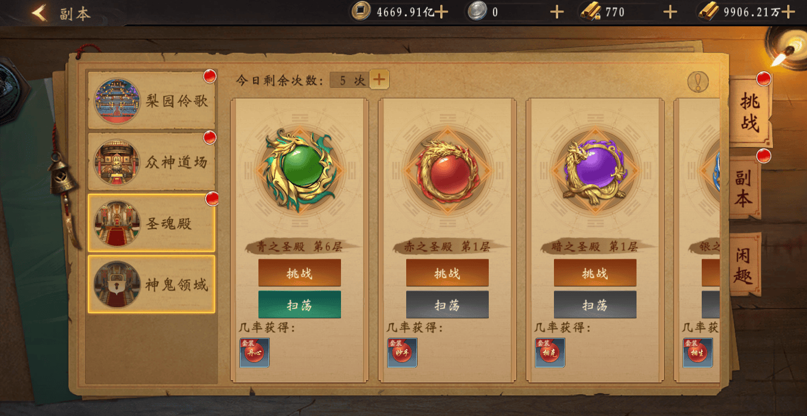Viewport: 807px width, 416px height.
Task: Add silver coins via plus icon
Action: [556, 12]
